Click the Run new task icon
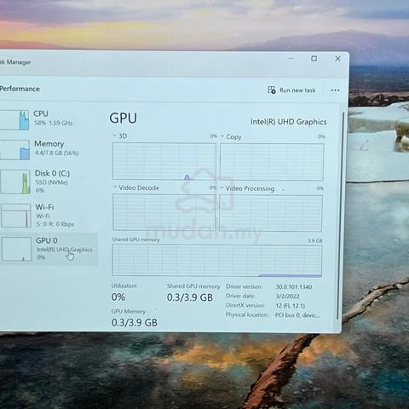 (272, 90)
